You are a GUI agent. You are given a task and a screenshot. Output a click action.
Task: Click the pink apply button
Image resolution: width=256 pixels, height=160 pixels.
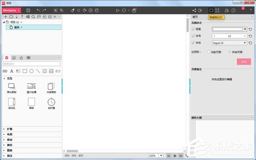[244, 62]
